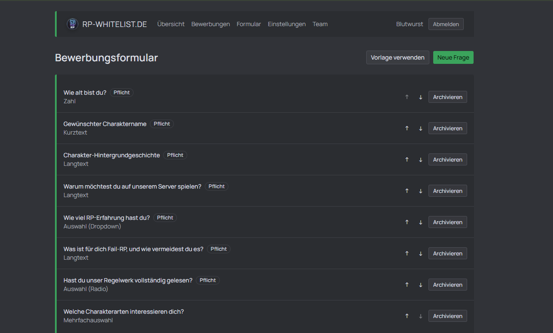The width and height of the screenshot is (553, 333).
Task: Move 'Warum möchtest du auf unserem Server spielen?' down
Action: point(421,191)
